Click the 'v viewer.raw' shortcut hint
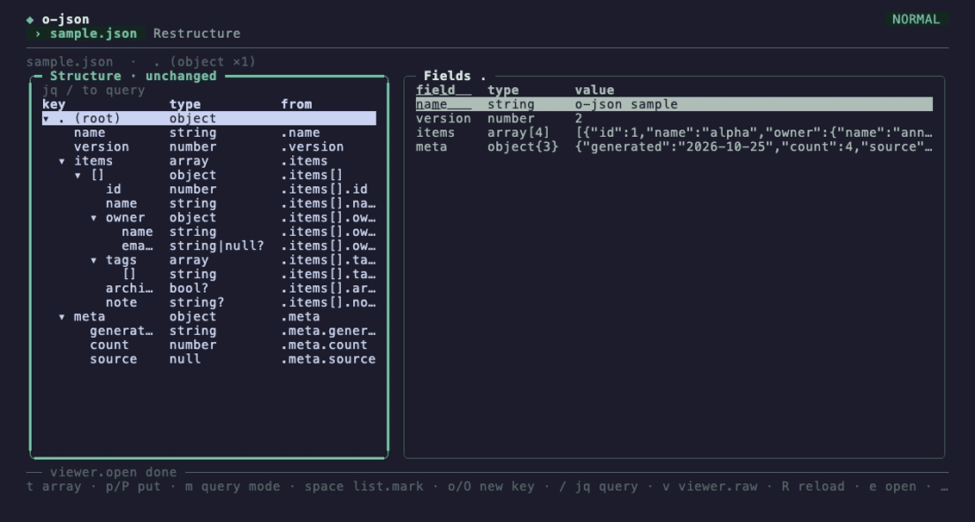Image resolution: width=975 pixels, height=522 pixels. (710, 487)
